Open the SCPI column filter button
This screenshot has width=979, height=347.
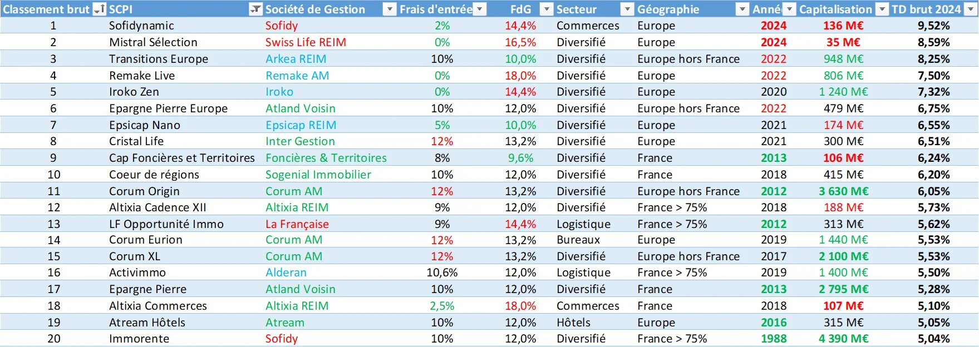(255, 9)
